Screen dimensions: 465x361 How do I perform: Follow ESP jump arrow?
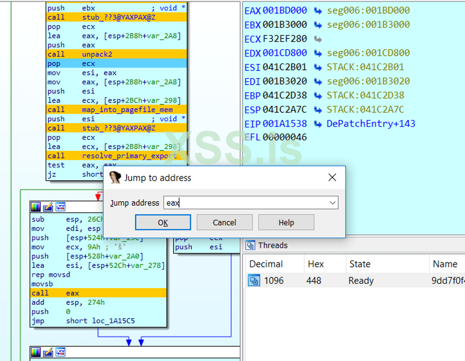click(x=318, y=110)
